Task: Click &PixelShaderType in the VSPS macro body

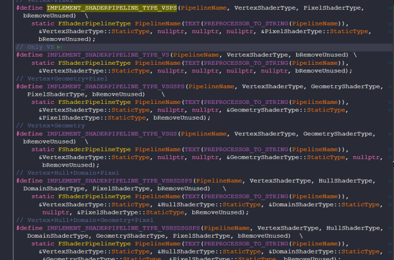Action: [x=291, y=32]
